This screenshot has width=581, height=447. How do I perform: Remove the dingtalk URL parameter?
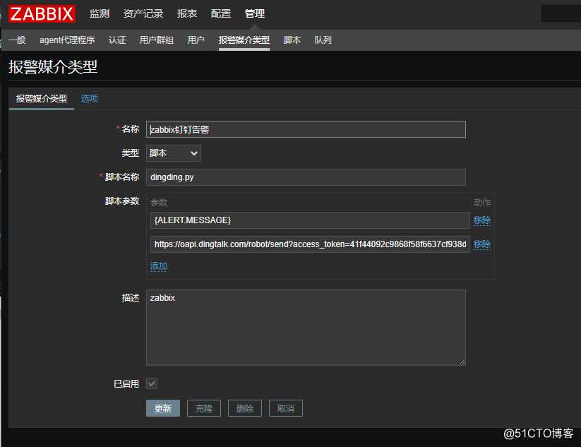[x=482, y=244]
